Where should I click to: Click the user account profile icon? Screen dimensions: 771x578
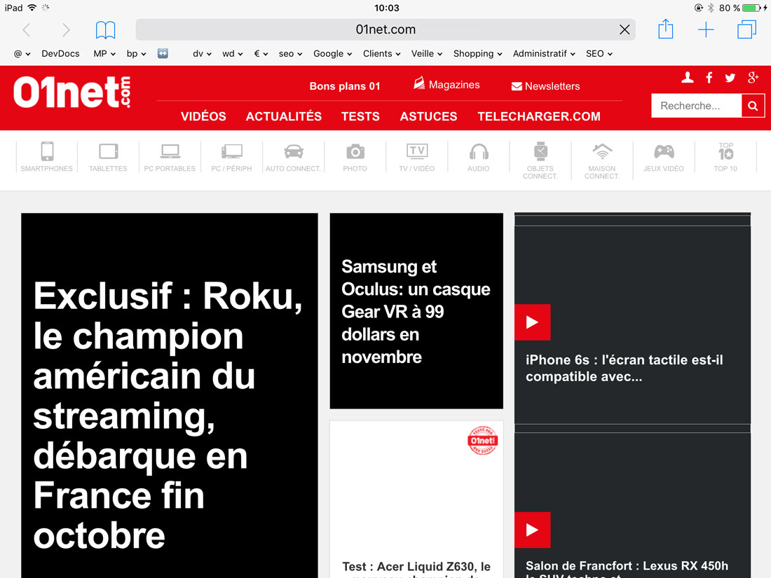click(x=688, y=77)
